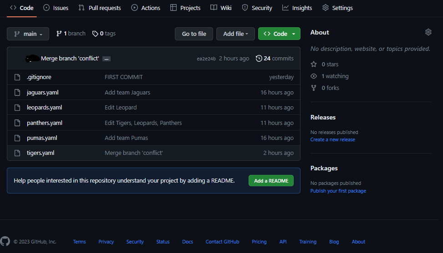Open the Add team Pumas commit
443x253 pixels.
[x=126, y=138]
